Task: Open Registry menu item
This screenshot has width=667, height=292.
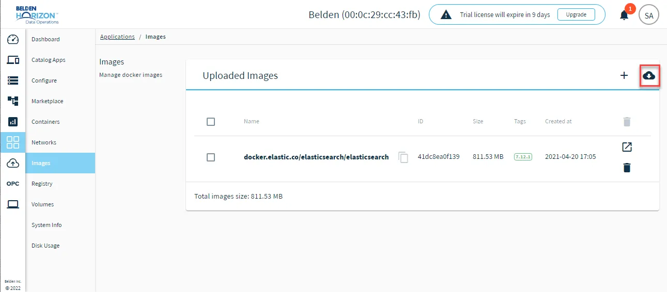Action: pyautogui.click(x=60, y=184)
